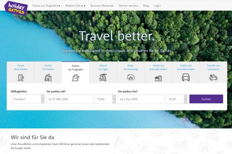
Task: Open the 15:00 start time dropdown
Action: 105,99
